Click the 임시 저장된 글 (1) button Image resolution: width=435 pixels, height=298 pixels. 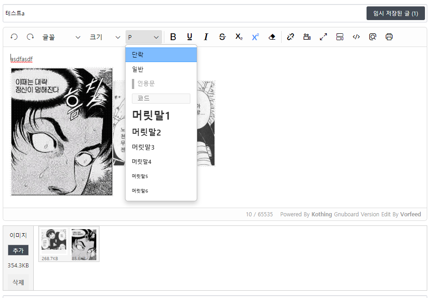[x=395, y=13]
